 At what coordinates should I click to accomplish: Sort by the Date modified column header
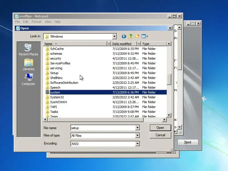(124, 44)
